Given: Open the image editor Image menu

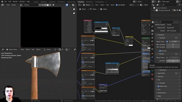Looking at the screenshot, I should [x=13, y=5].
